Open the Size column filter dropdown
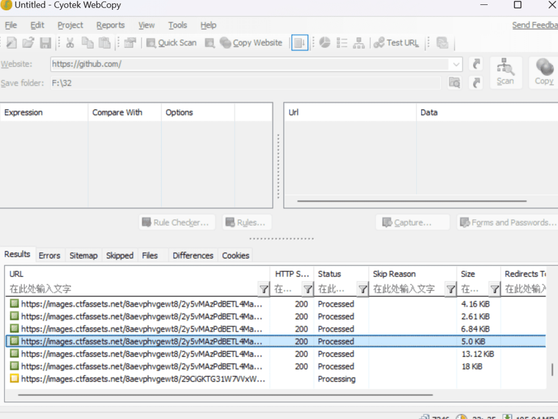 click(x=495, y=289)
